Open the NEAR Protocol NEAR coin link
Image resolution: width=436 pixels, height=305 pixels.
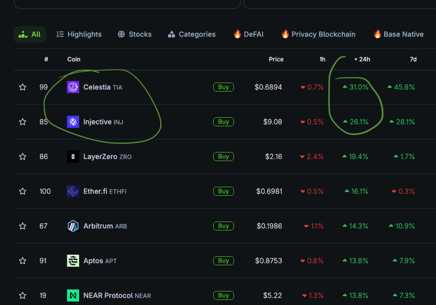coord(117,295)
